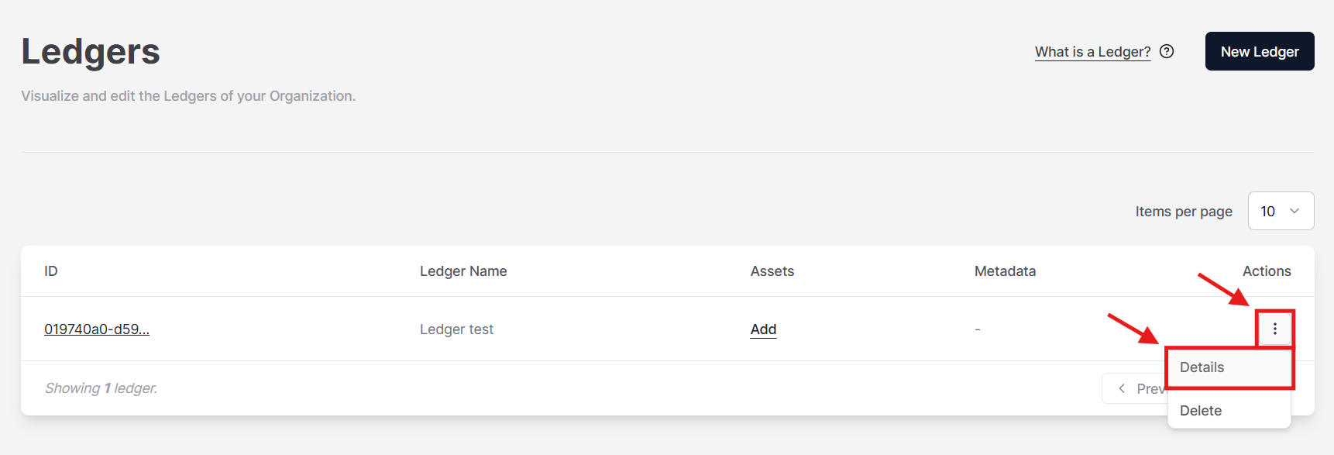Click the Showing 1 ledger footer text
The width and height of the screenshot is (1334, 455).
(101, 388)
